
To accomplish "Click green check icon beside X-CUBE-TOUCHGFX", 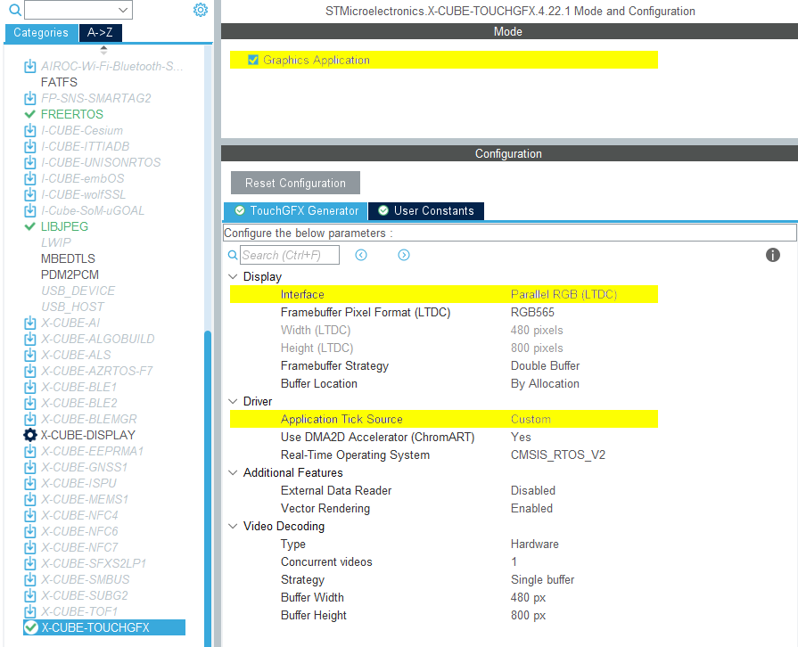I will point(30,627).
